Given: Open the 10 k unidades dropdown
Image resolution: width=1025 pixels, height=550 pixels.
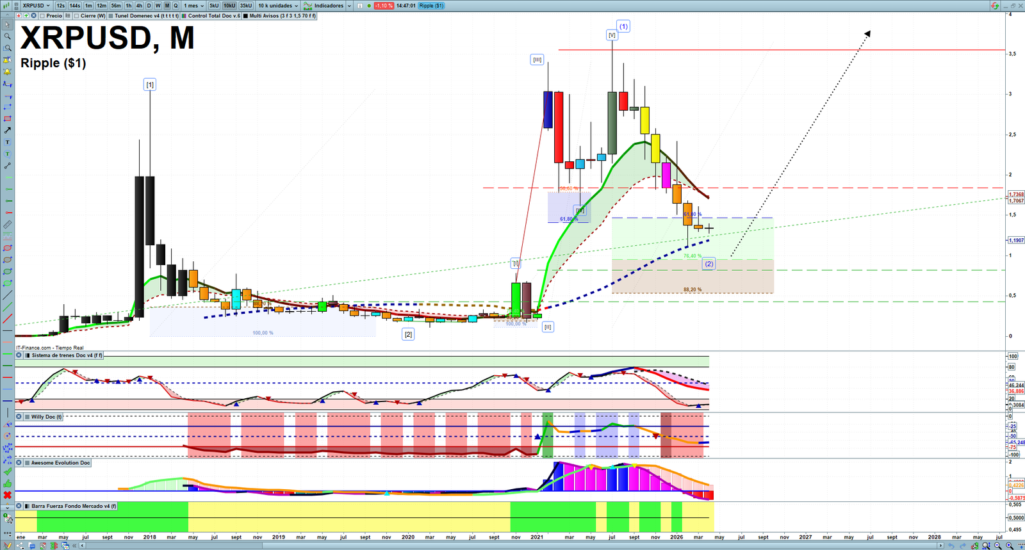Looking at the screenshot, I should point(278,6).
